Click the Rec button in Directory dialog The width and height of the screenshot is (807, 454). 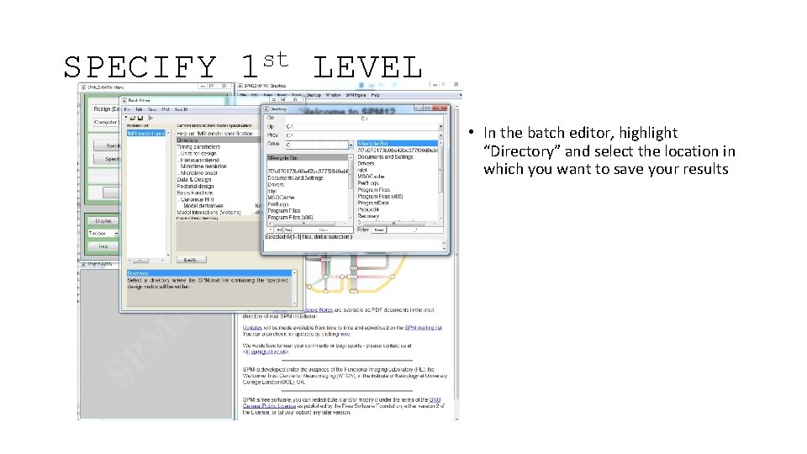(287, 230)
